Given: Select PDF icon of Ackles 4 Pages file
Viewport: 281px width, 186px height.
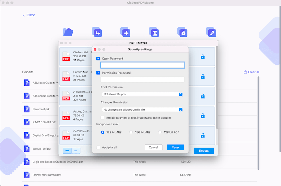Looking at the screenshot, I should (x=66, y=115).
